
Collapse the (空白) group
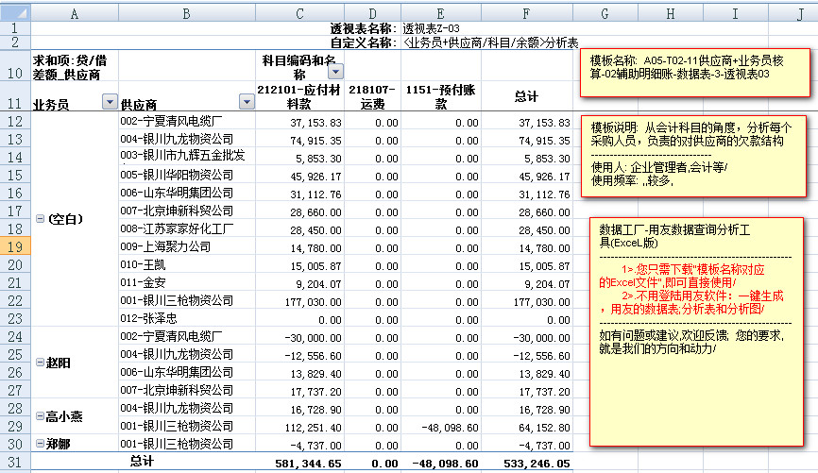pos(40,219)
